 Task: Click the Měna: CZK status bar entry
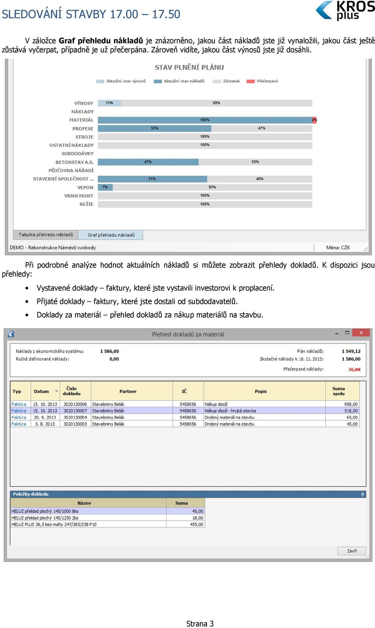coord(338,248)
